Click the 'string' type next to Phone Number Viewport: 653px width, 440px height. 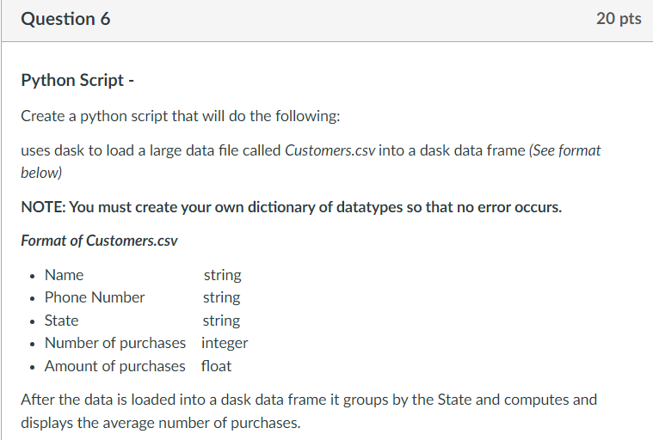[221, 297]
